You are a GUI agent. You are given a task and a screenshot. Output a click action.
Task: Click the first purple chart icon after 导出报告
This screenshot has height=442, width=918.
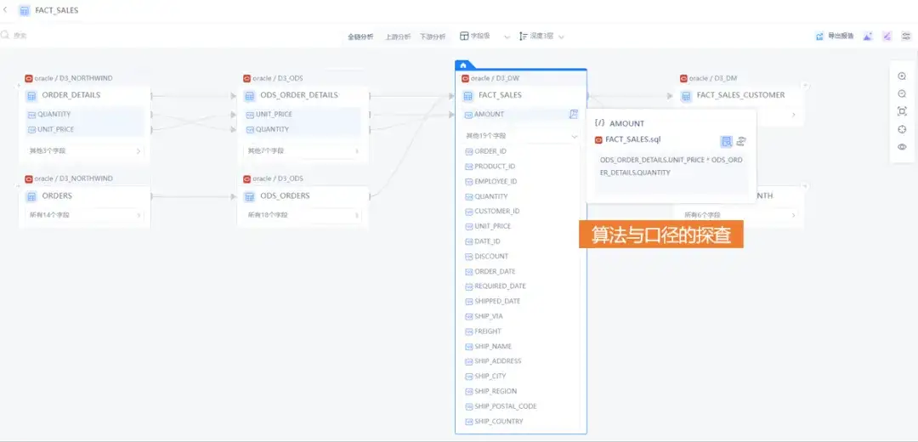(868, 37)
